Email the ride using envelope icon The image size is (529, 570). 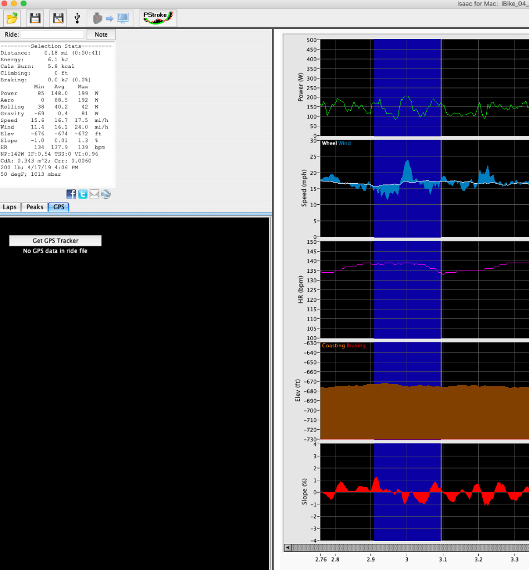pyautogui.click(x=94, y=194)
